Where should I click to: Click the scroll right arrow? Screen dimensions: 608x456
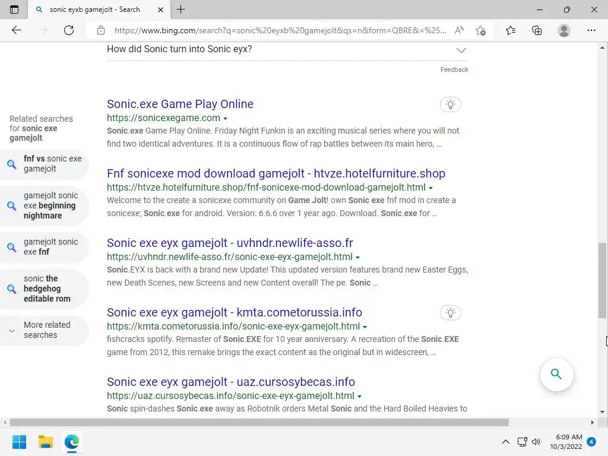point(592,422)
